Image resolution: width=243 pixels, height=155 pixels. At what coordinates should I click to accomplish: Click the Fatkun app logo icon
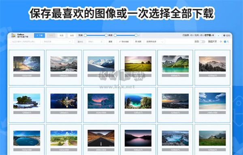coord(13,36)
